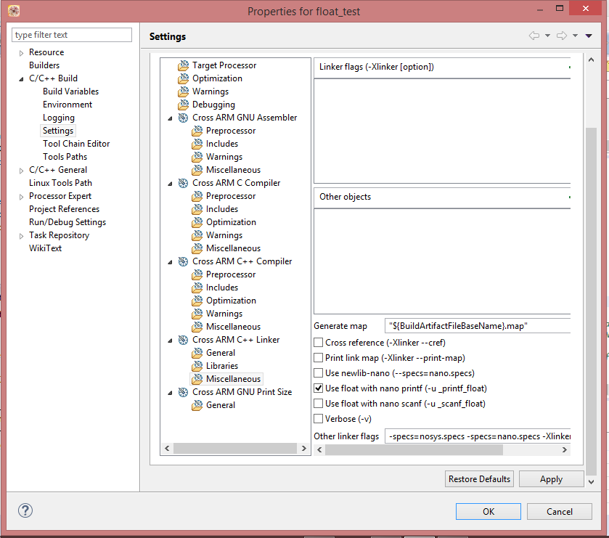
Task: Click the Cross ARM C++ Linker tool icon
Action: [x=184, y=340]
